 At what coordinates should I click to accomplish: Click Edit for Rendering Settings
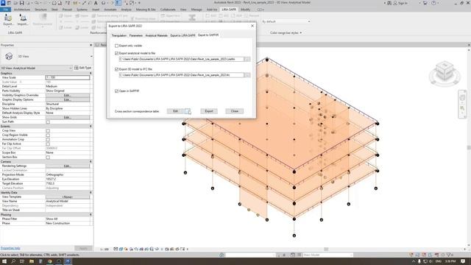click(68, 166)
